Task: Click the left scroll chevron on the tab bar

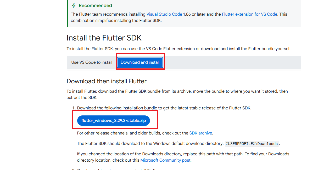Action: point(68,70)
